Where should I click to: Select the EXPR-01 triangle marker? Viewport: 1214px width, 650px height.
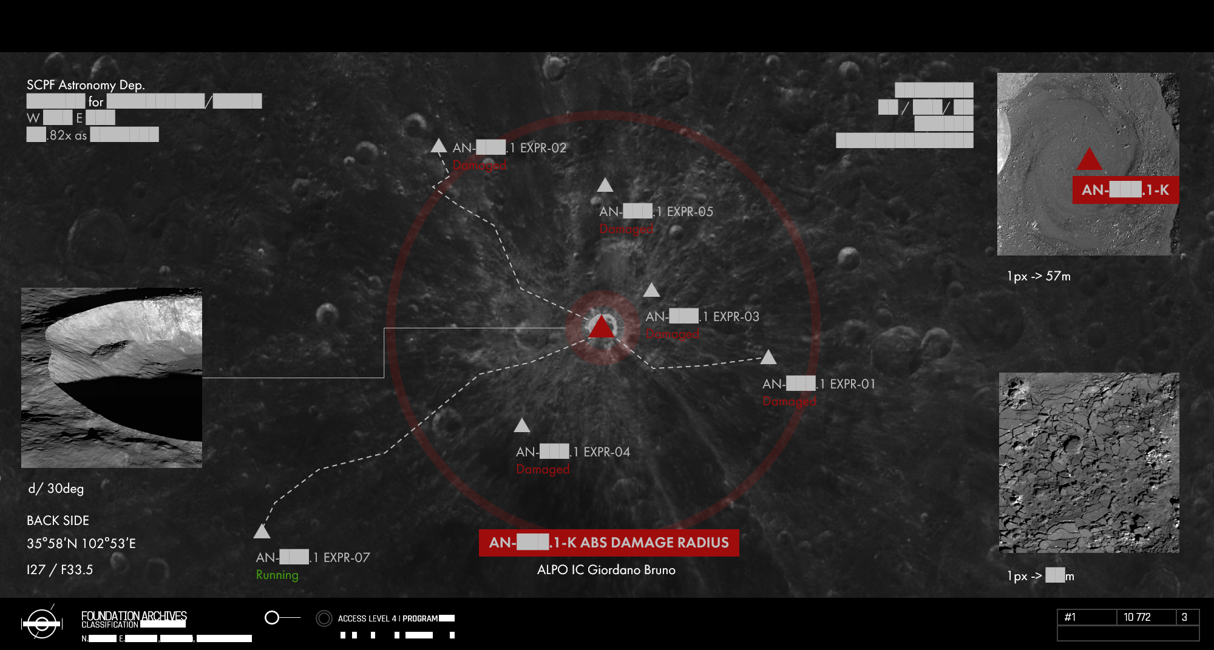tap(768, 357)
